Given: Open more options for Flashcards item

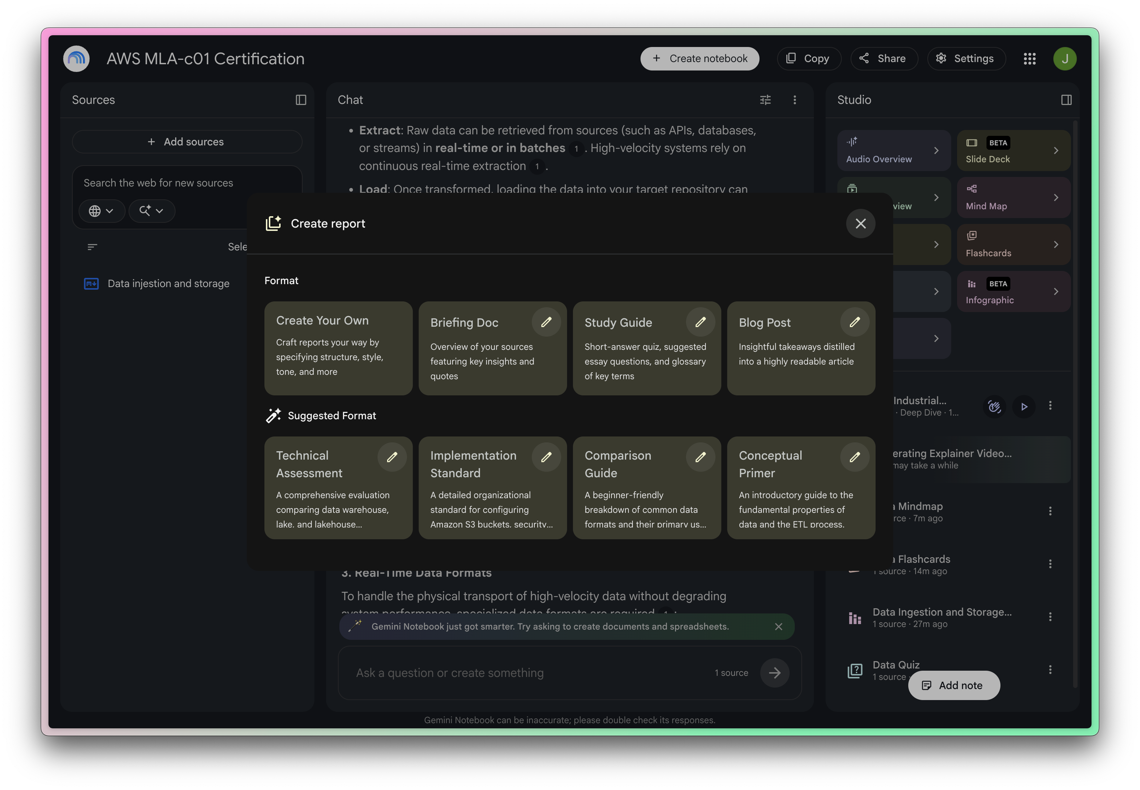Looking at the screenshot, I should (1050, 564).
